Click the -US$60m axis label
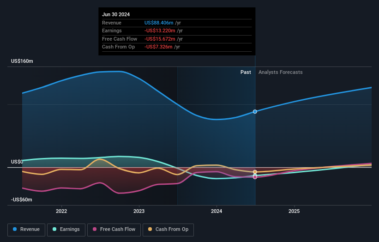 pos(22,200)
